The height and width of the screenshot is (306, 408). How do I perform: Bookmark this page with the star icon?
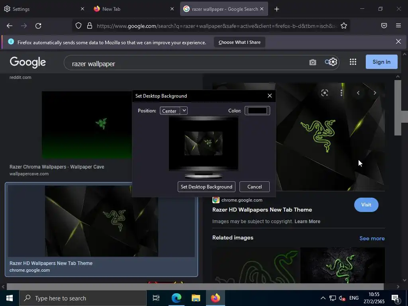[x=344, y=26]
